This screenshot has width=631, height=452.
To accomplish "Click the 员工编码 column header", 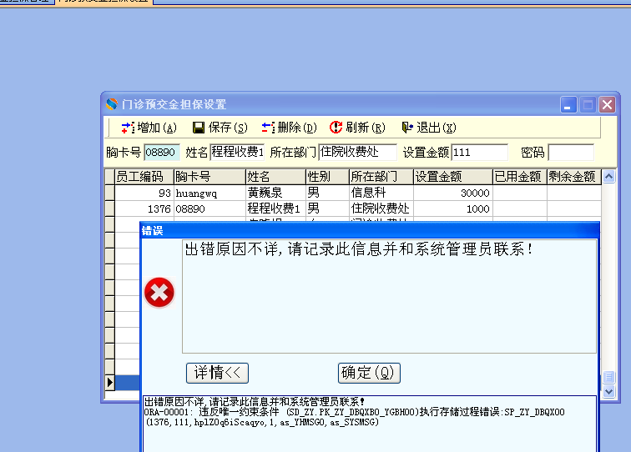I will [144, 177].
